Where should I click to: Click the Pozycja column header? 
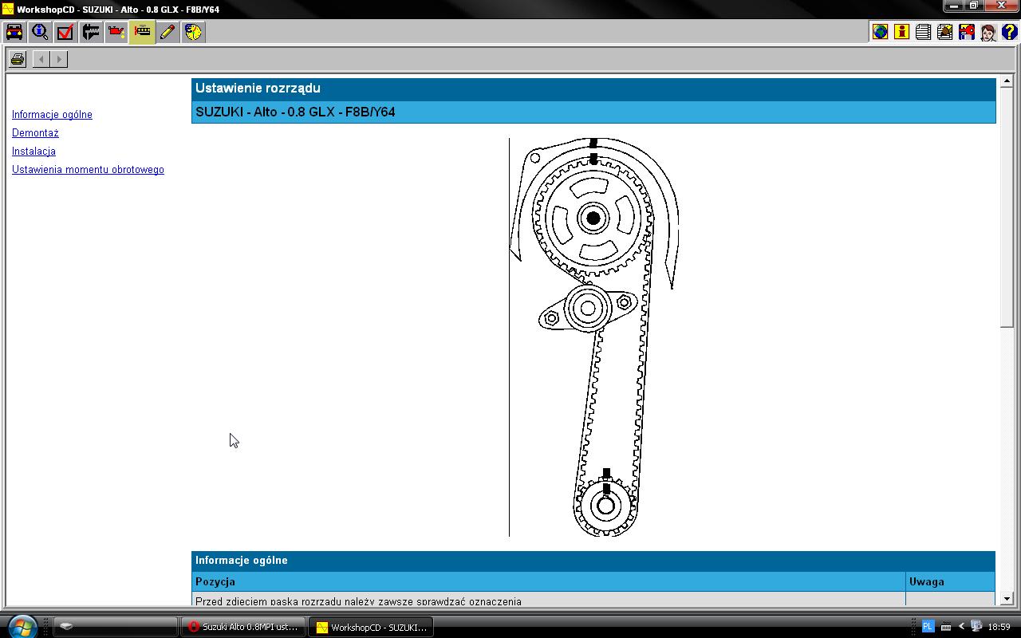(x=549, y=581)
